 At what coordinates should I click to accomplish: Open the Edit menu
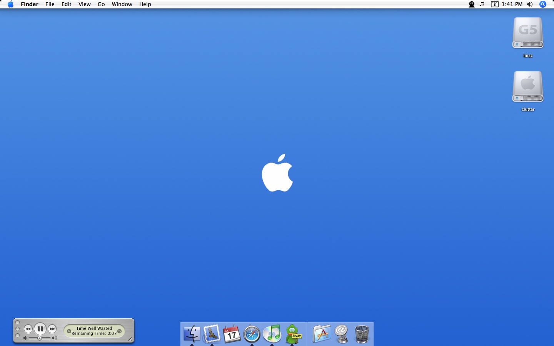tap(67, 4)
